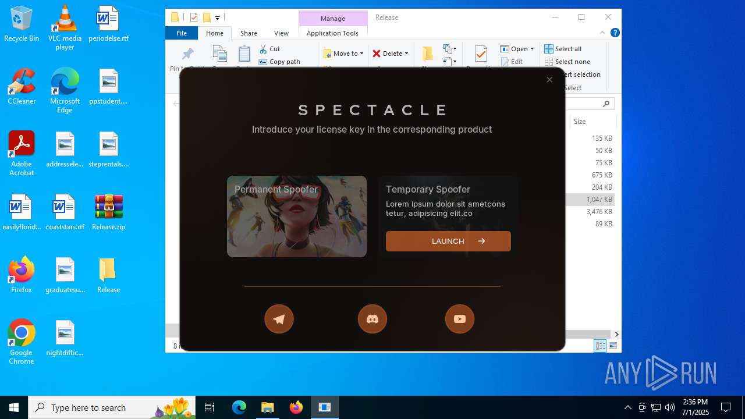Screen dimensions: 745x419
Task: Switch Explorer to Details view
Action: point(600,346)
